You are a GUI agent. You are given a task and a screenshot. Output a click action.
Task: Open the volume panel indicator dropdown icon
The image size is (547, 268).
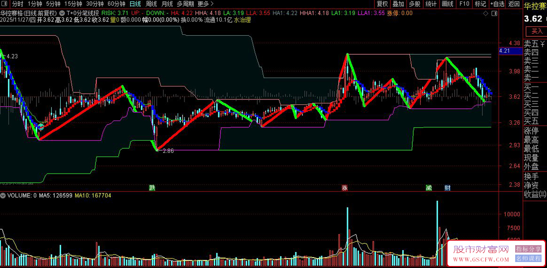3,195
